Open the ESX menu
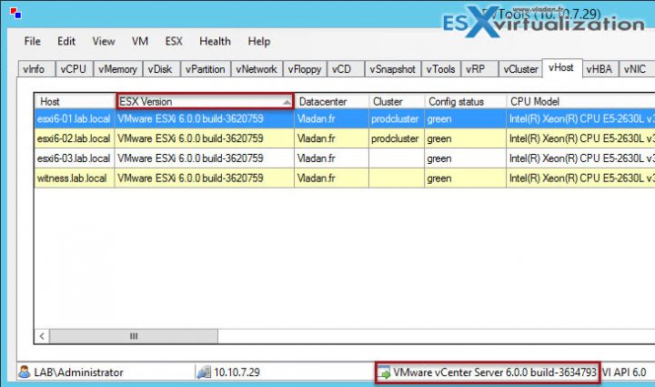The width and height of the screenshot is (655, 387). coord(174,41)
